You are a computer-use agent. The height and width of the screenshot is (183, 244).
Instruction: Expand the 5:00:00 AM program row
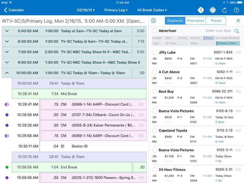(x=7, y=31)
